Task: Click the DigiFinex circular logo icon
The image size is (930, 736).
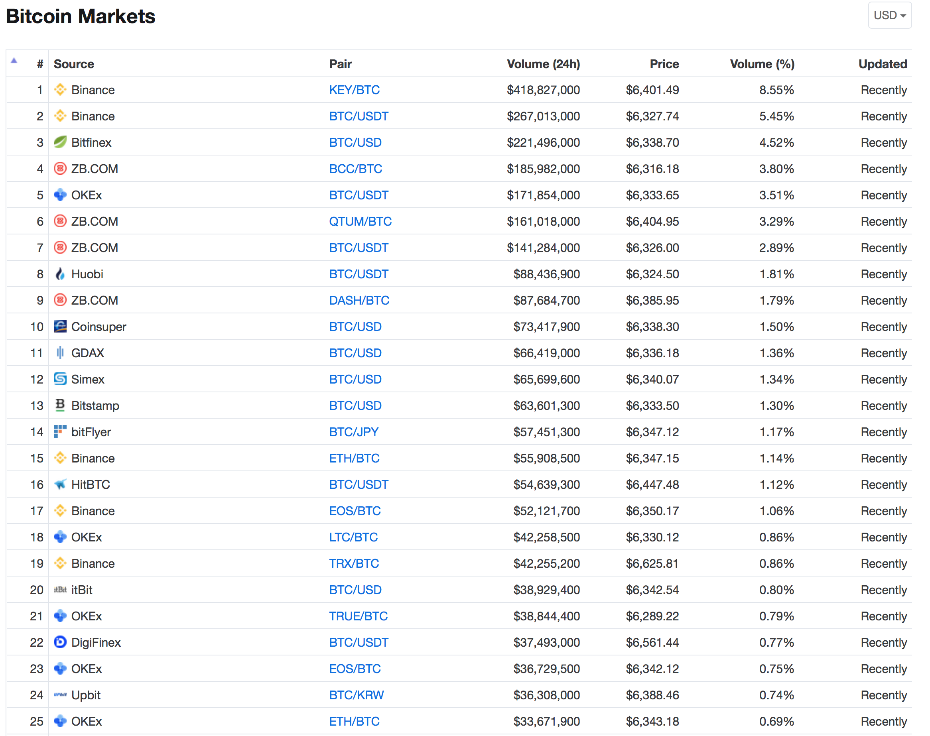Action: tap(60, 642)
